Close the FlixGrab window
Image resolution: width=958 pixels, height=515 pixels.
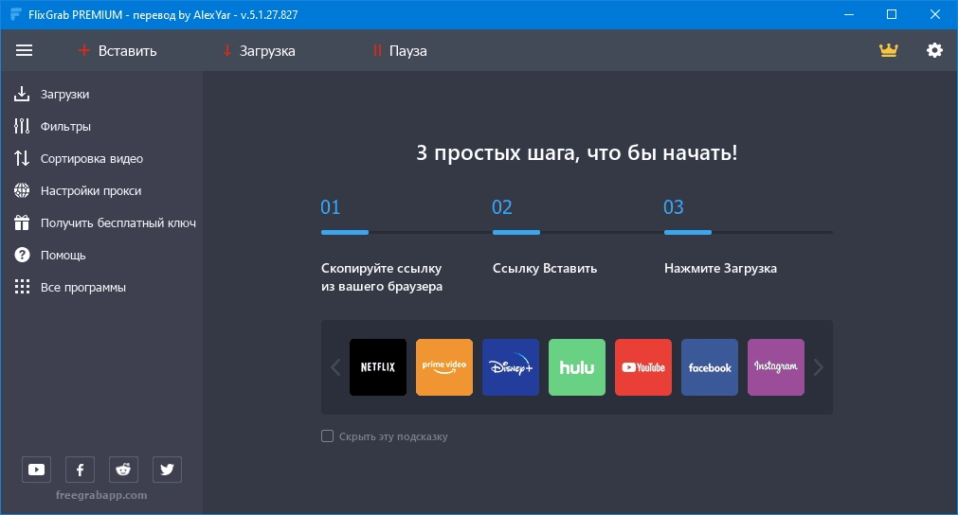[x=934, y=14]
